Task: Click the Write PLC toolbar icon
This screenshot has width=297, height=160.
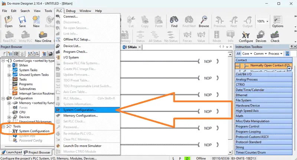Action: (x=25, y=37)
